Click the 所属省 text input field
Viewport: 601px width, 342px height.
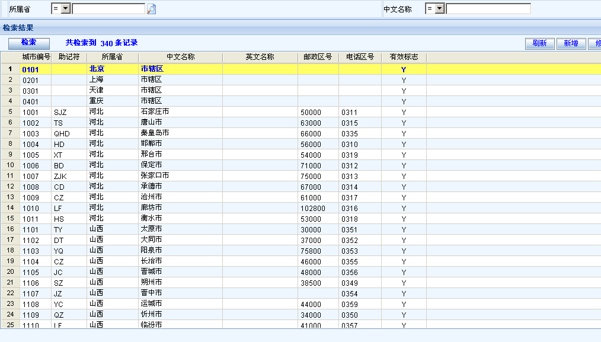click(108, 9)
